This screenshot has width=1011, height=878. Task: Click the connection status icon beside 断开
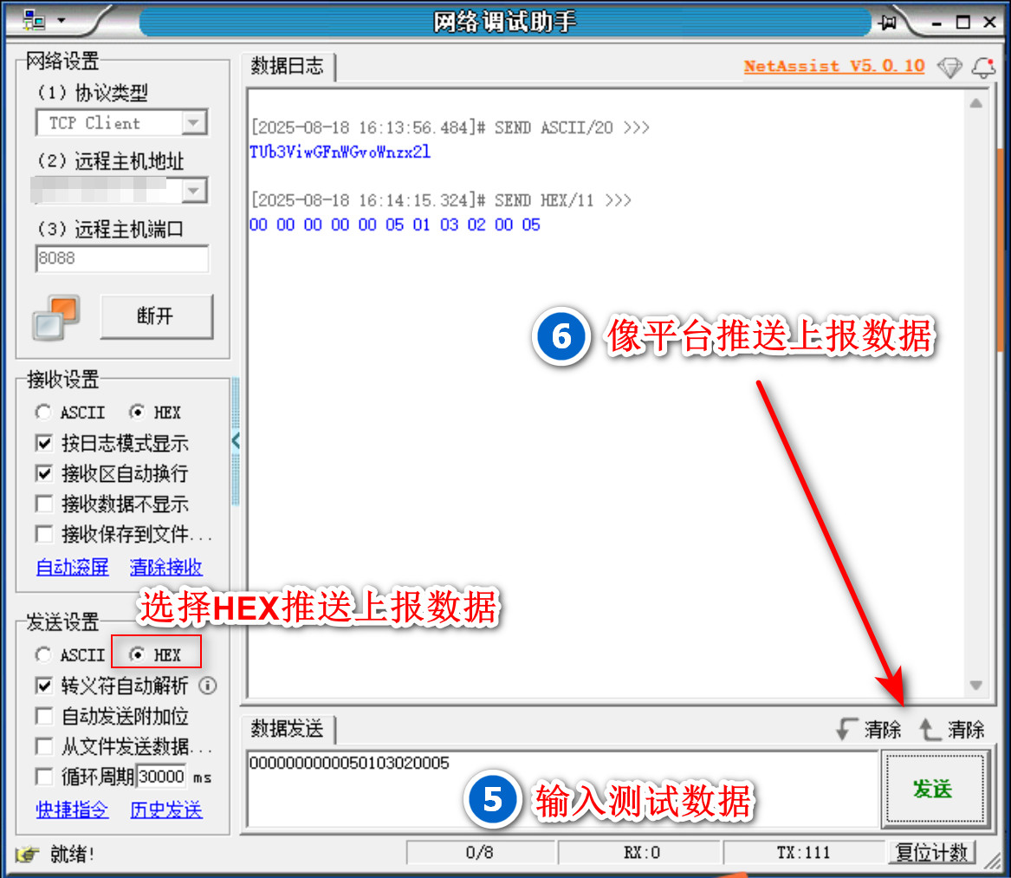(56, 317)
